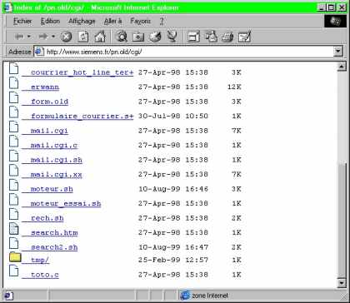The width and height of the screenshot is (350, 303).
Task: Click the file icon beside rech.sh
Action: [x=14, y=214]
